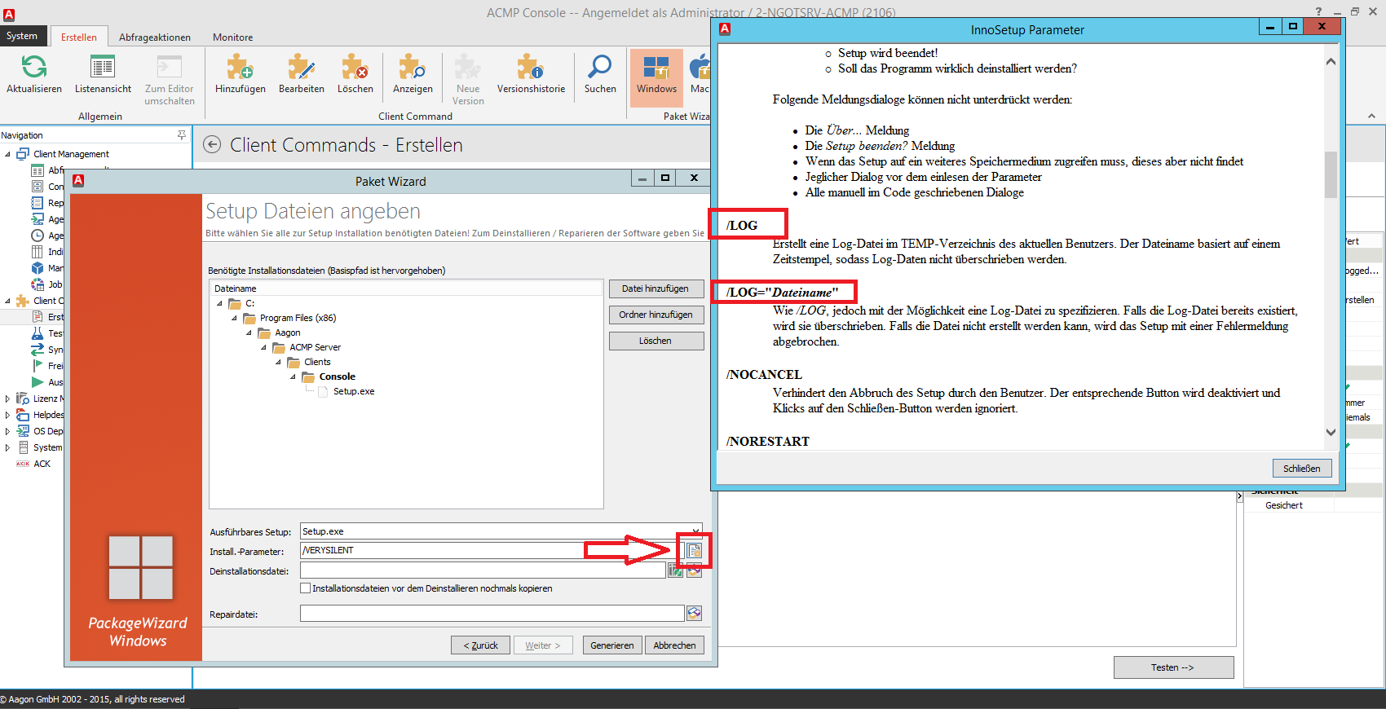
Task: Expand the Helpdesk node in Navigation
Action: pyautogui.click(x=8, y=415)
